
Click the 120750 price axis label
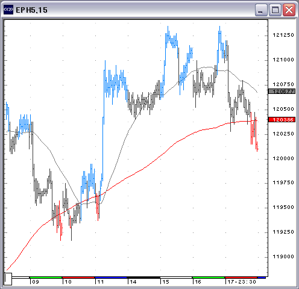pos(283,84)
